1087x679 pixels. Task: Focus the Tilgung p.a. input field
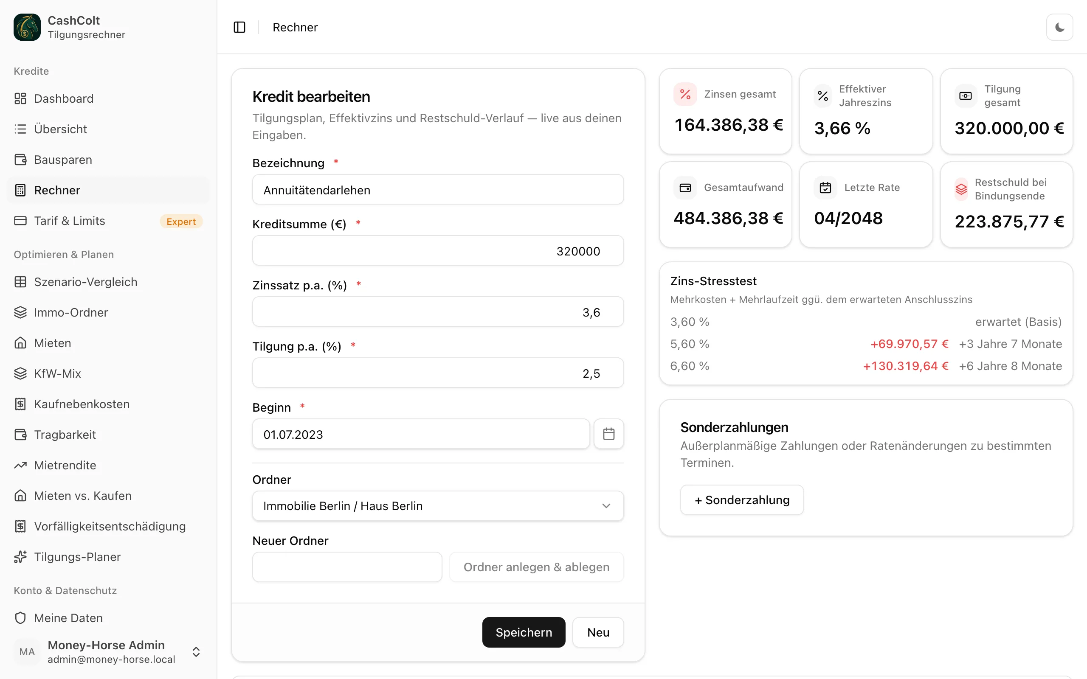point(438,373)
